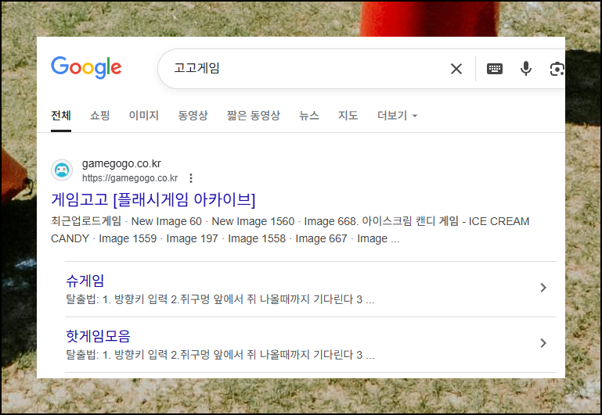
Task: Open the 짧은 동영상 tab
Action: point(254,116)
